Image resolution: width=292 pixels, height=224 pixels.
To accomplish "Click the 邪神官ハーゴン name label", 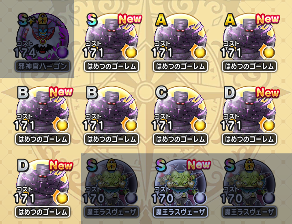I will coord(43,66).
